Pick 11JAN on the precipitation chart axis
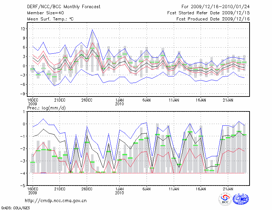 point(174,189)
